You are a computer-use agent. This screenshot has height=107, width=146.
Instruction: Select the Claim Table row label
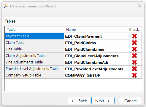click(x=34, y=43)
